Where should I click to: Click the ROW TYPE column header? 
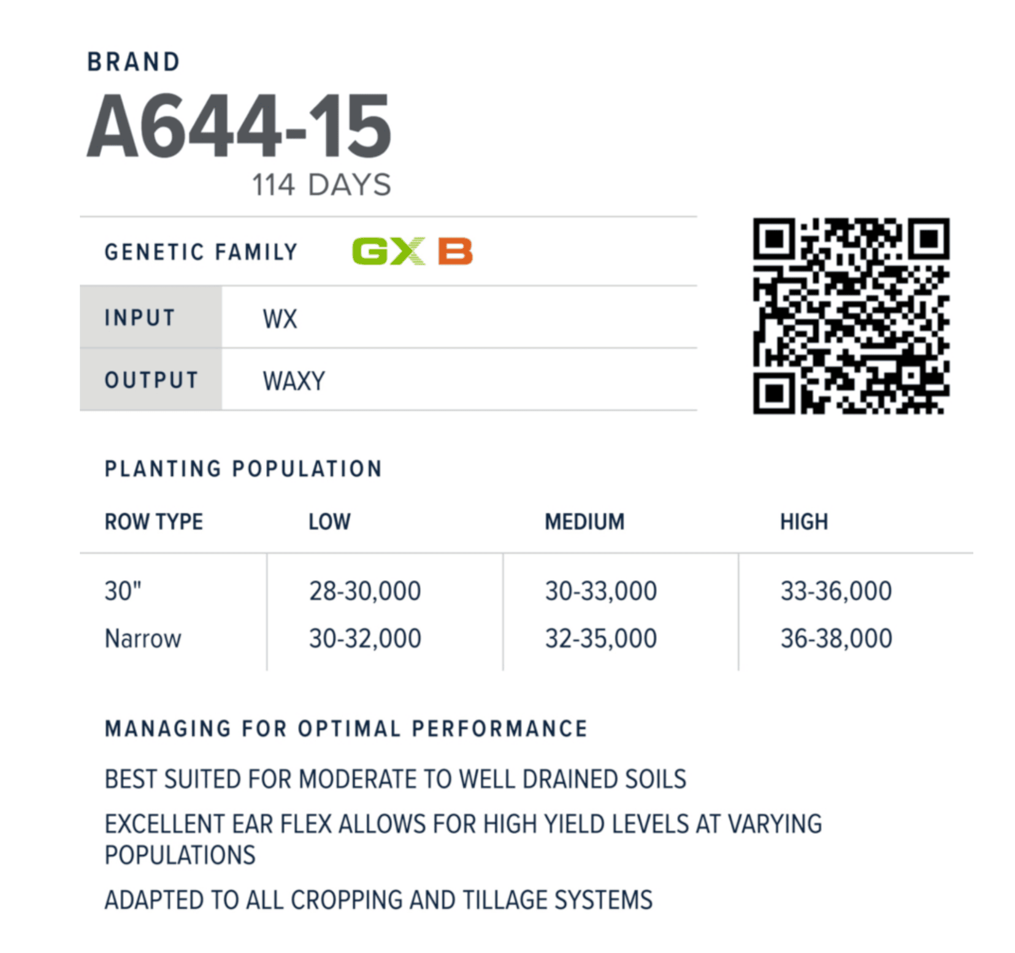153,522
